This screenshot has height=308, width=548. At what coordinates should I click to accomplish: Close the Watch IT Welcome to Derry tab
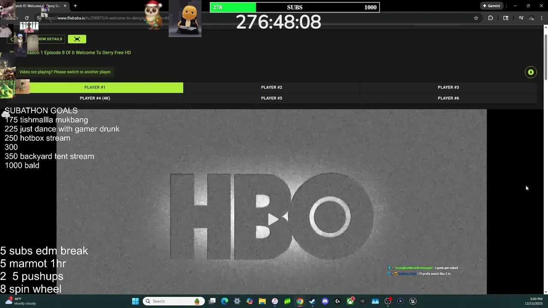(x=65, y=6)
